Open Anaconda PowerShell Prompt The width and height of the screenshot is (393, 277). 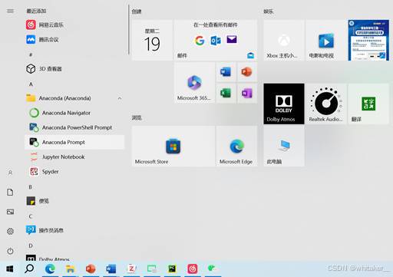tap(74, 127)
